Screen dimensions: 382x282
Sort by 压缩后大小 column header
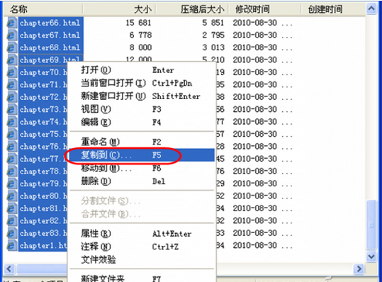tap(192, 9)
